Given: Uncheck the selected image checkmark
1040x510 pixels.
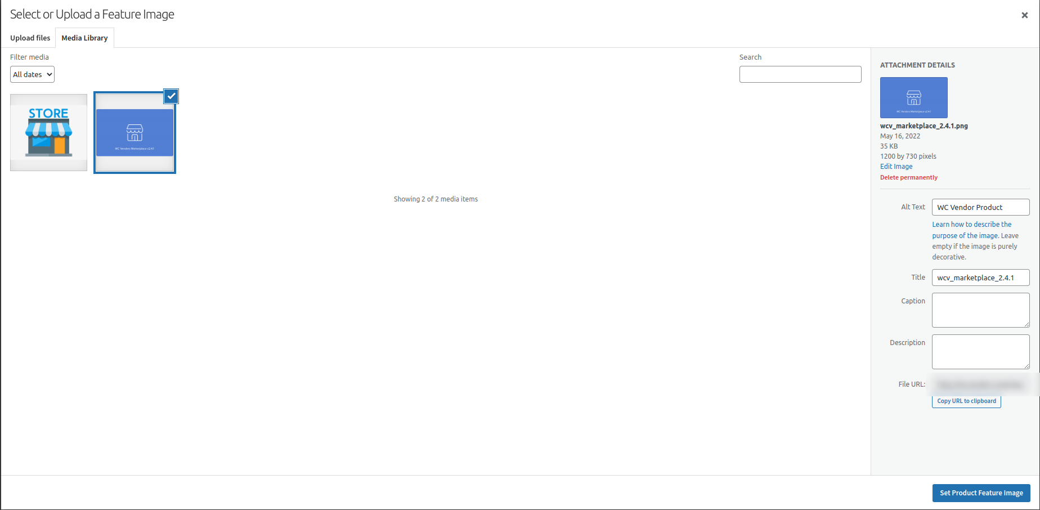Looking at the screenshot, I should tap(171, 96).
